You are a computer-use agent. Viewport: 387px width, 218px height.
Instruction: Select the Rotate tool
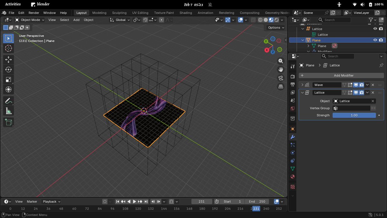point(9,69)
